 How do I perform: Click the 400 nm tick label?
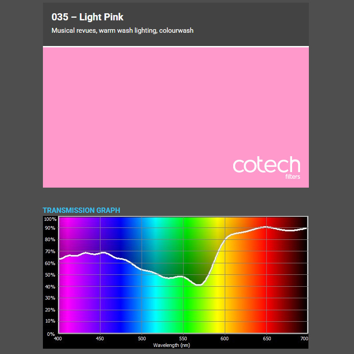(x=58, y=338)
